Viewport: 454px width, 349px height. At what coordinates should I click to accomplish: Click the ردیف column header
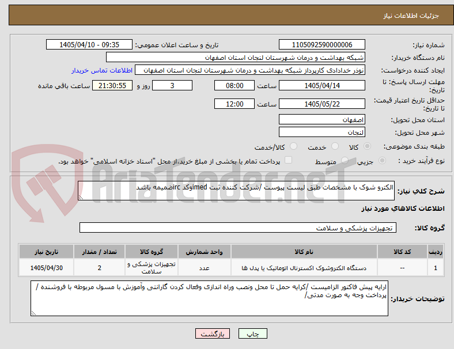click(435, 252)
